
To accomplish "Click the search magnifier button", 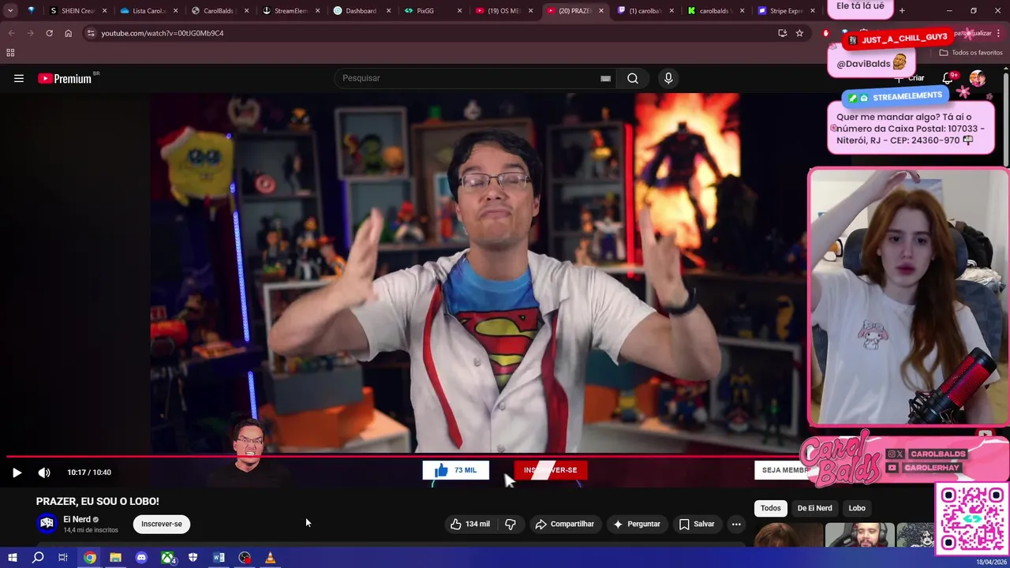I will [x=633, y=78].
